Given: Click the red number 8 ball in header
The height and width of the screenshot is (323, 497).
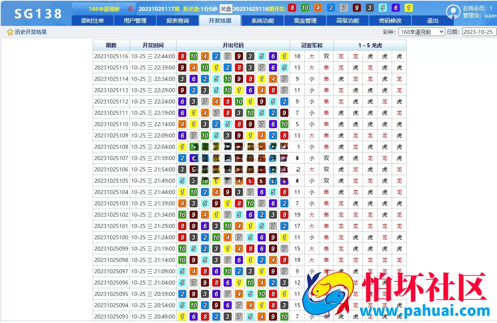Looking at the screenshot, I should coord(292,8).
